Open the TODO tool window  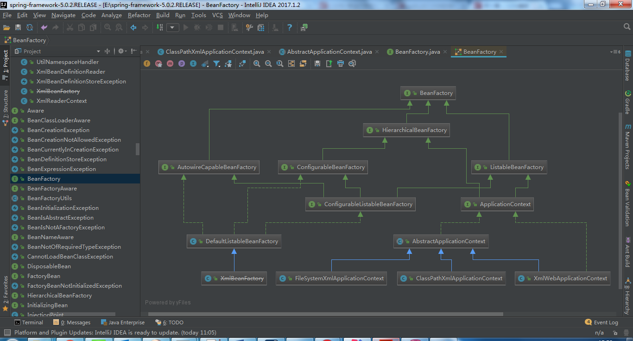(x=170, y=322)
